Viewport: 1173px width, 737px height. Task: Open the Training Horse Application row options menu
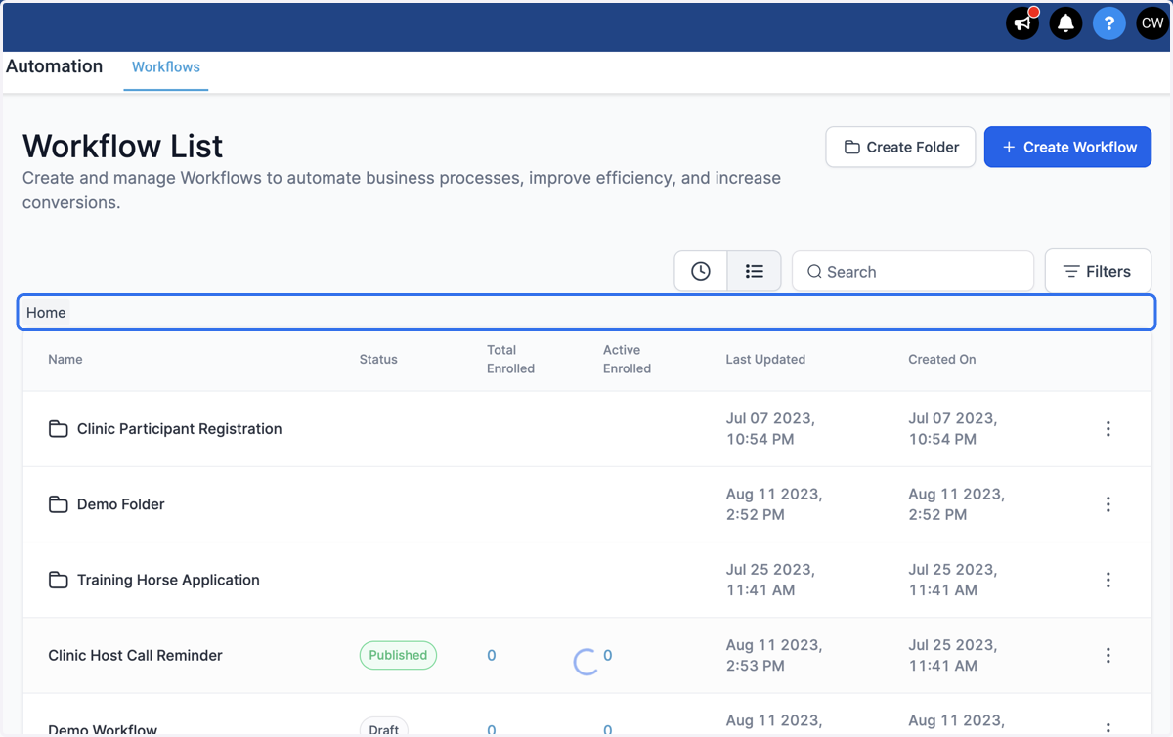point(1108,580)
